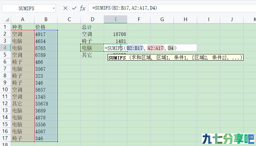Click cell D1 labeled 总计
This screenshot has width=256, height=146.
(92, 27)
